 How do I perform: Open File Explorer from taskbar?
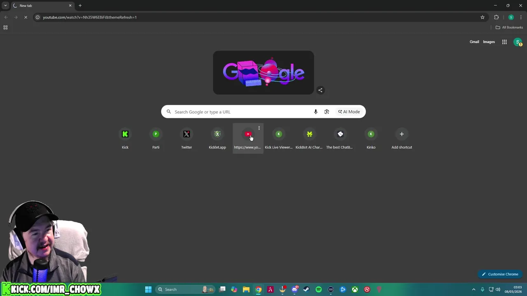(x=246, y=289)
